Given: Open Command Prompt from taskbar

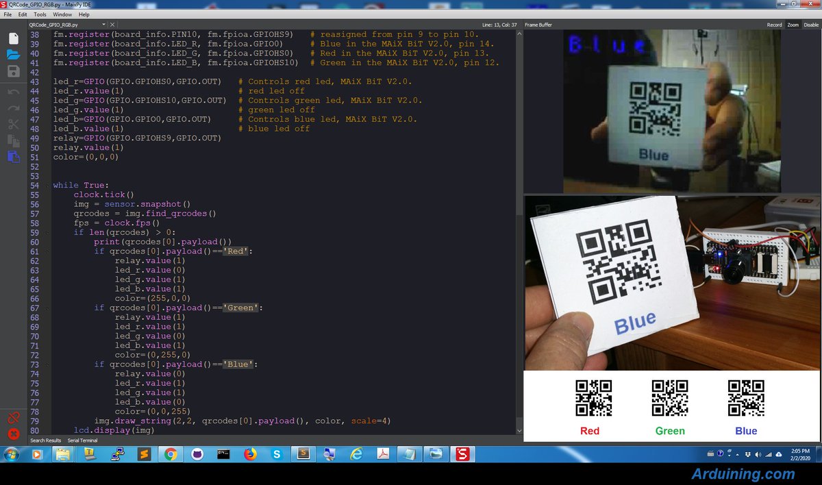Looking at the screenshot, I should pyautogui.click(x=223, y=454).
